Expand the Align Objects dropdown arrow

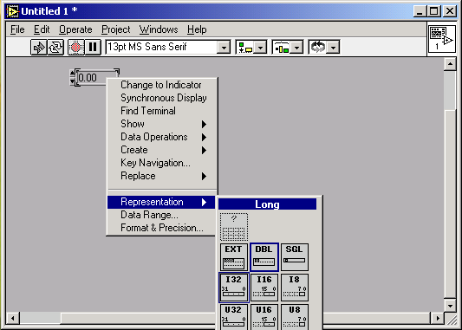(x=260, y=48)
